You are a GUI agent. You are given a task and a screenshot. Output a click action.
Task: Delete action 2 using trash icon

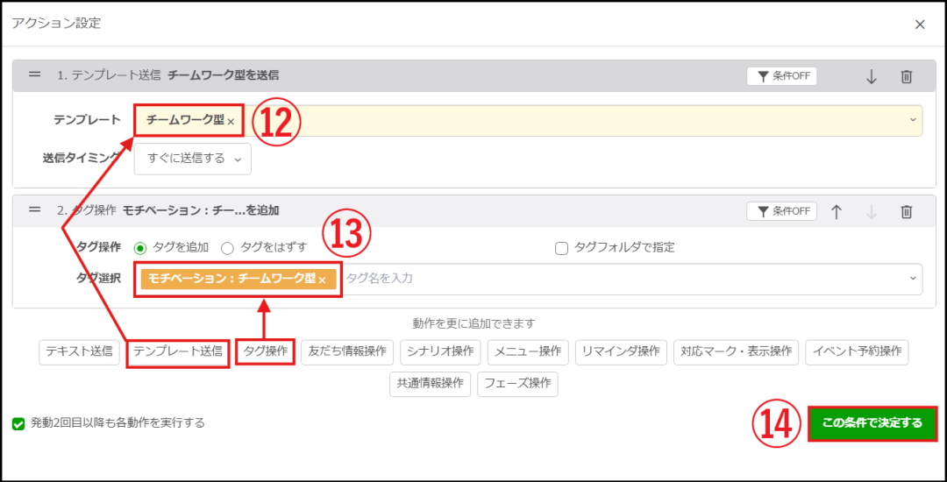(906, 212)
